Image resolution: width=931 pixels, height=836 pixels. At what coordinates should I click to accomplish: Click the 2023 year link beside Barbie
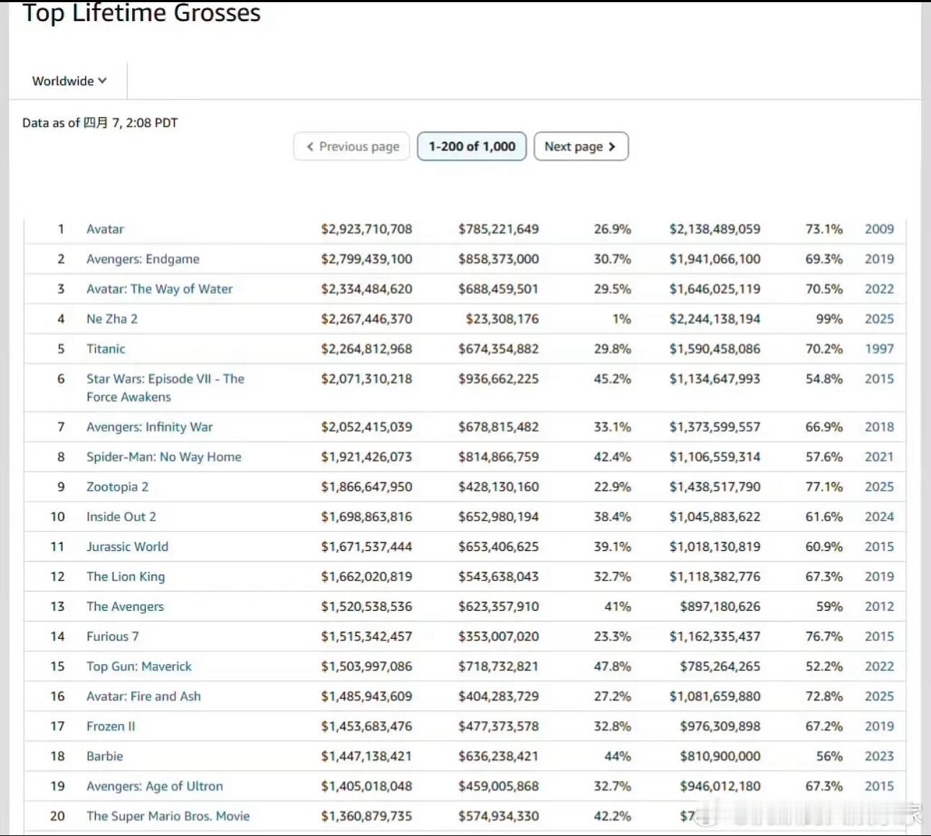pyautogui.click(x=879, y=756)
